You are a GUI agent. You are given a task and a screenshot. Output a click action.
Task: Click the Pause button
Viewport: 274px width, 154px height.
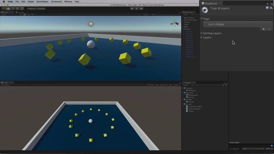(x=137, y=9)
